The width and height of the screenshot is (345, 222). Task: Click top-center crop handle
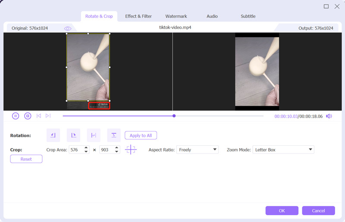88,34
